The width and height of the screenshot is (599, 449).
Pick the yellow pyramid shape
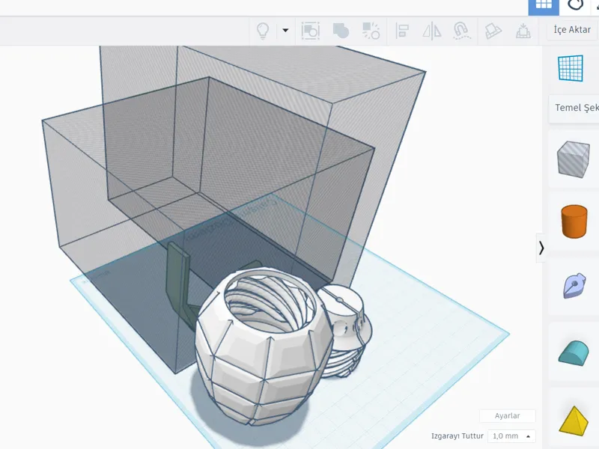point(574,421)
